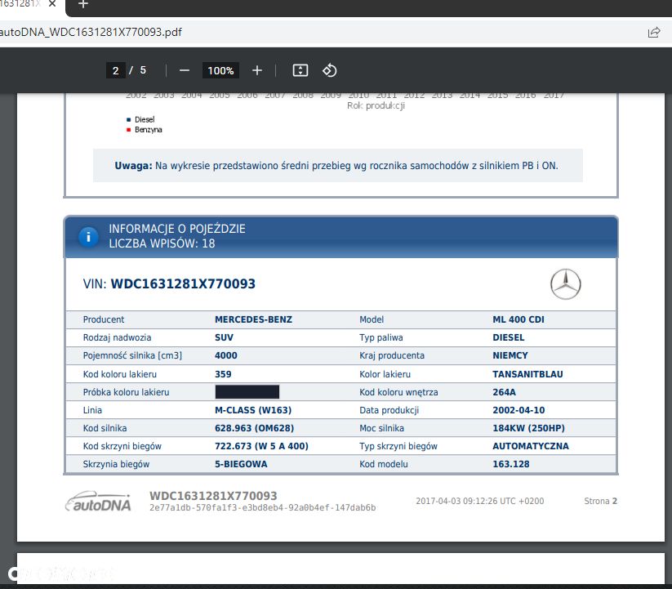672x589 pixels.
Task: Zoom out with the minus button
Action: (x=185, y=70)
